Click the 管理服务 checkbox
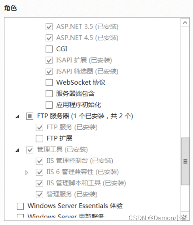This screenshot has width=193, height=225. [40, 195]
